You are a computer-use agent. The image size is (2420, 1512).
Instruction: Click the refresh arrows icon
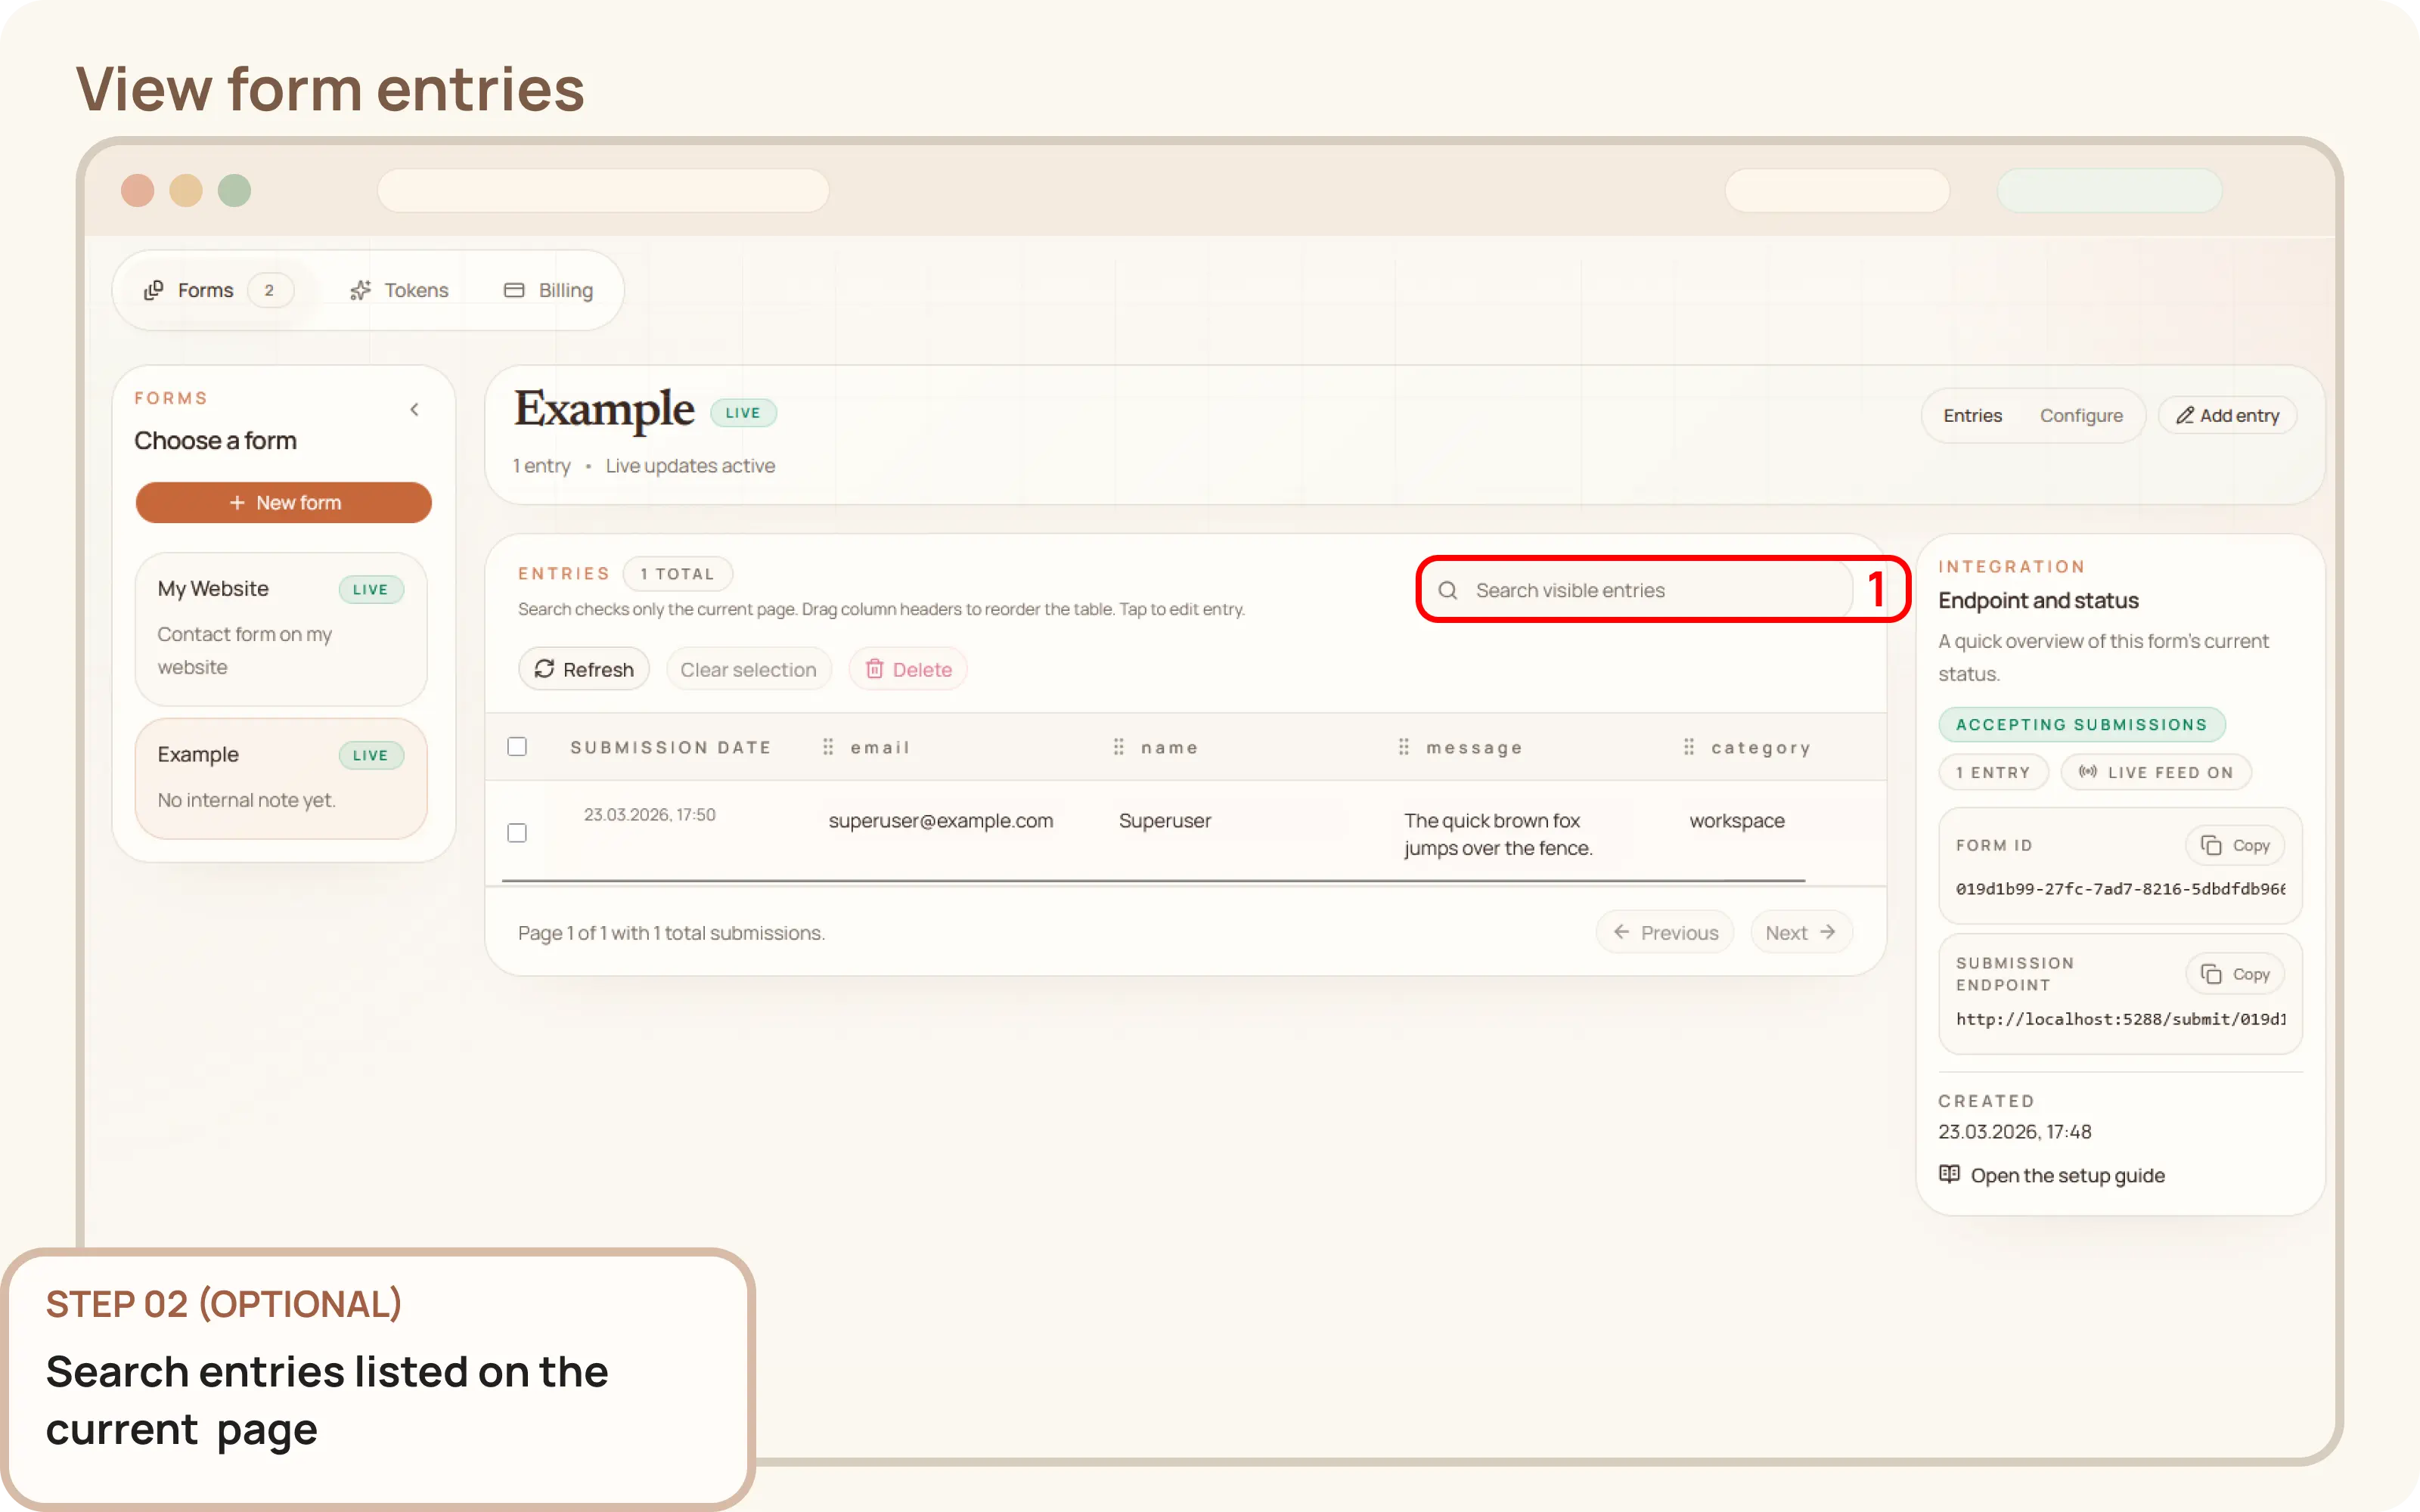pyautogui.click(x=546, y=668)
